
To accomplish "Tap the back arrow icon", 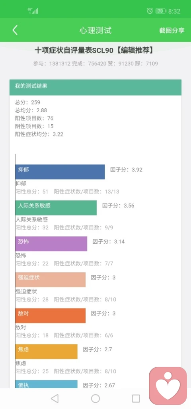I will [15, 30].
